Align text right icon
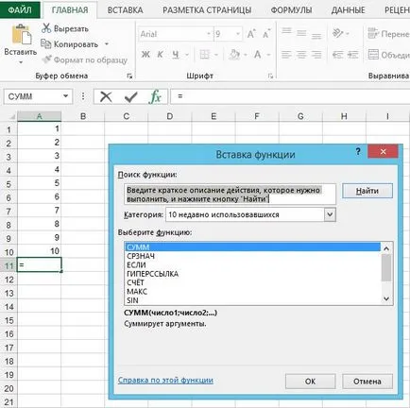Screen dimensions: 410x408 (316, 55)
